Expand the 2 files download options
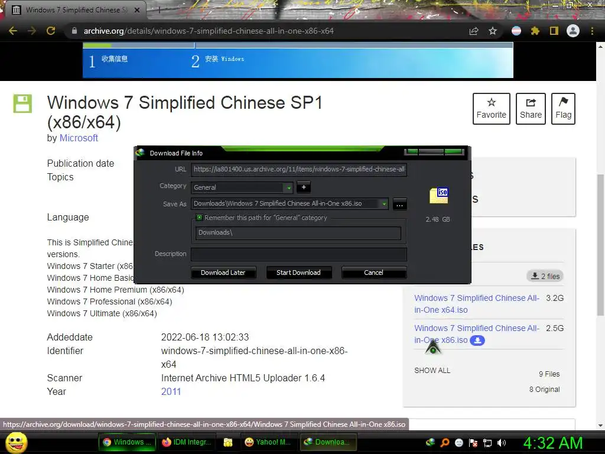Viewport: 605px width, 454px height. tap(545, 277)
